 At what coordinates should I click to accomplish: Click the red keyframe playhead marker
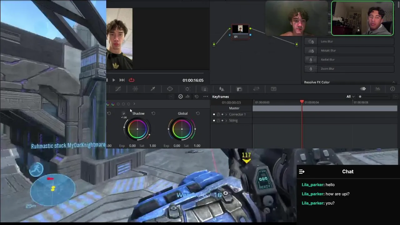[x=302, y=102]
